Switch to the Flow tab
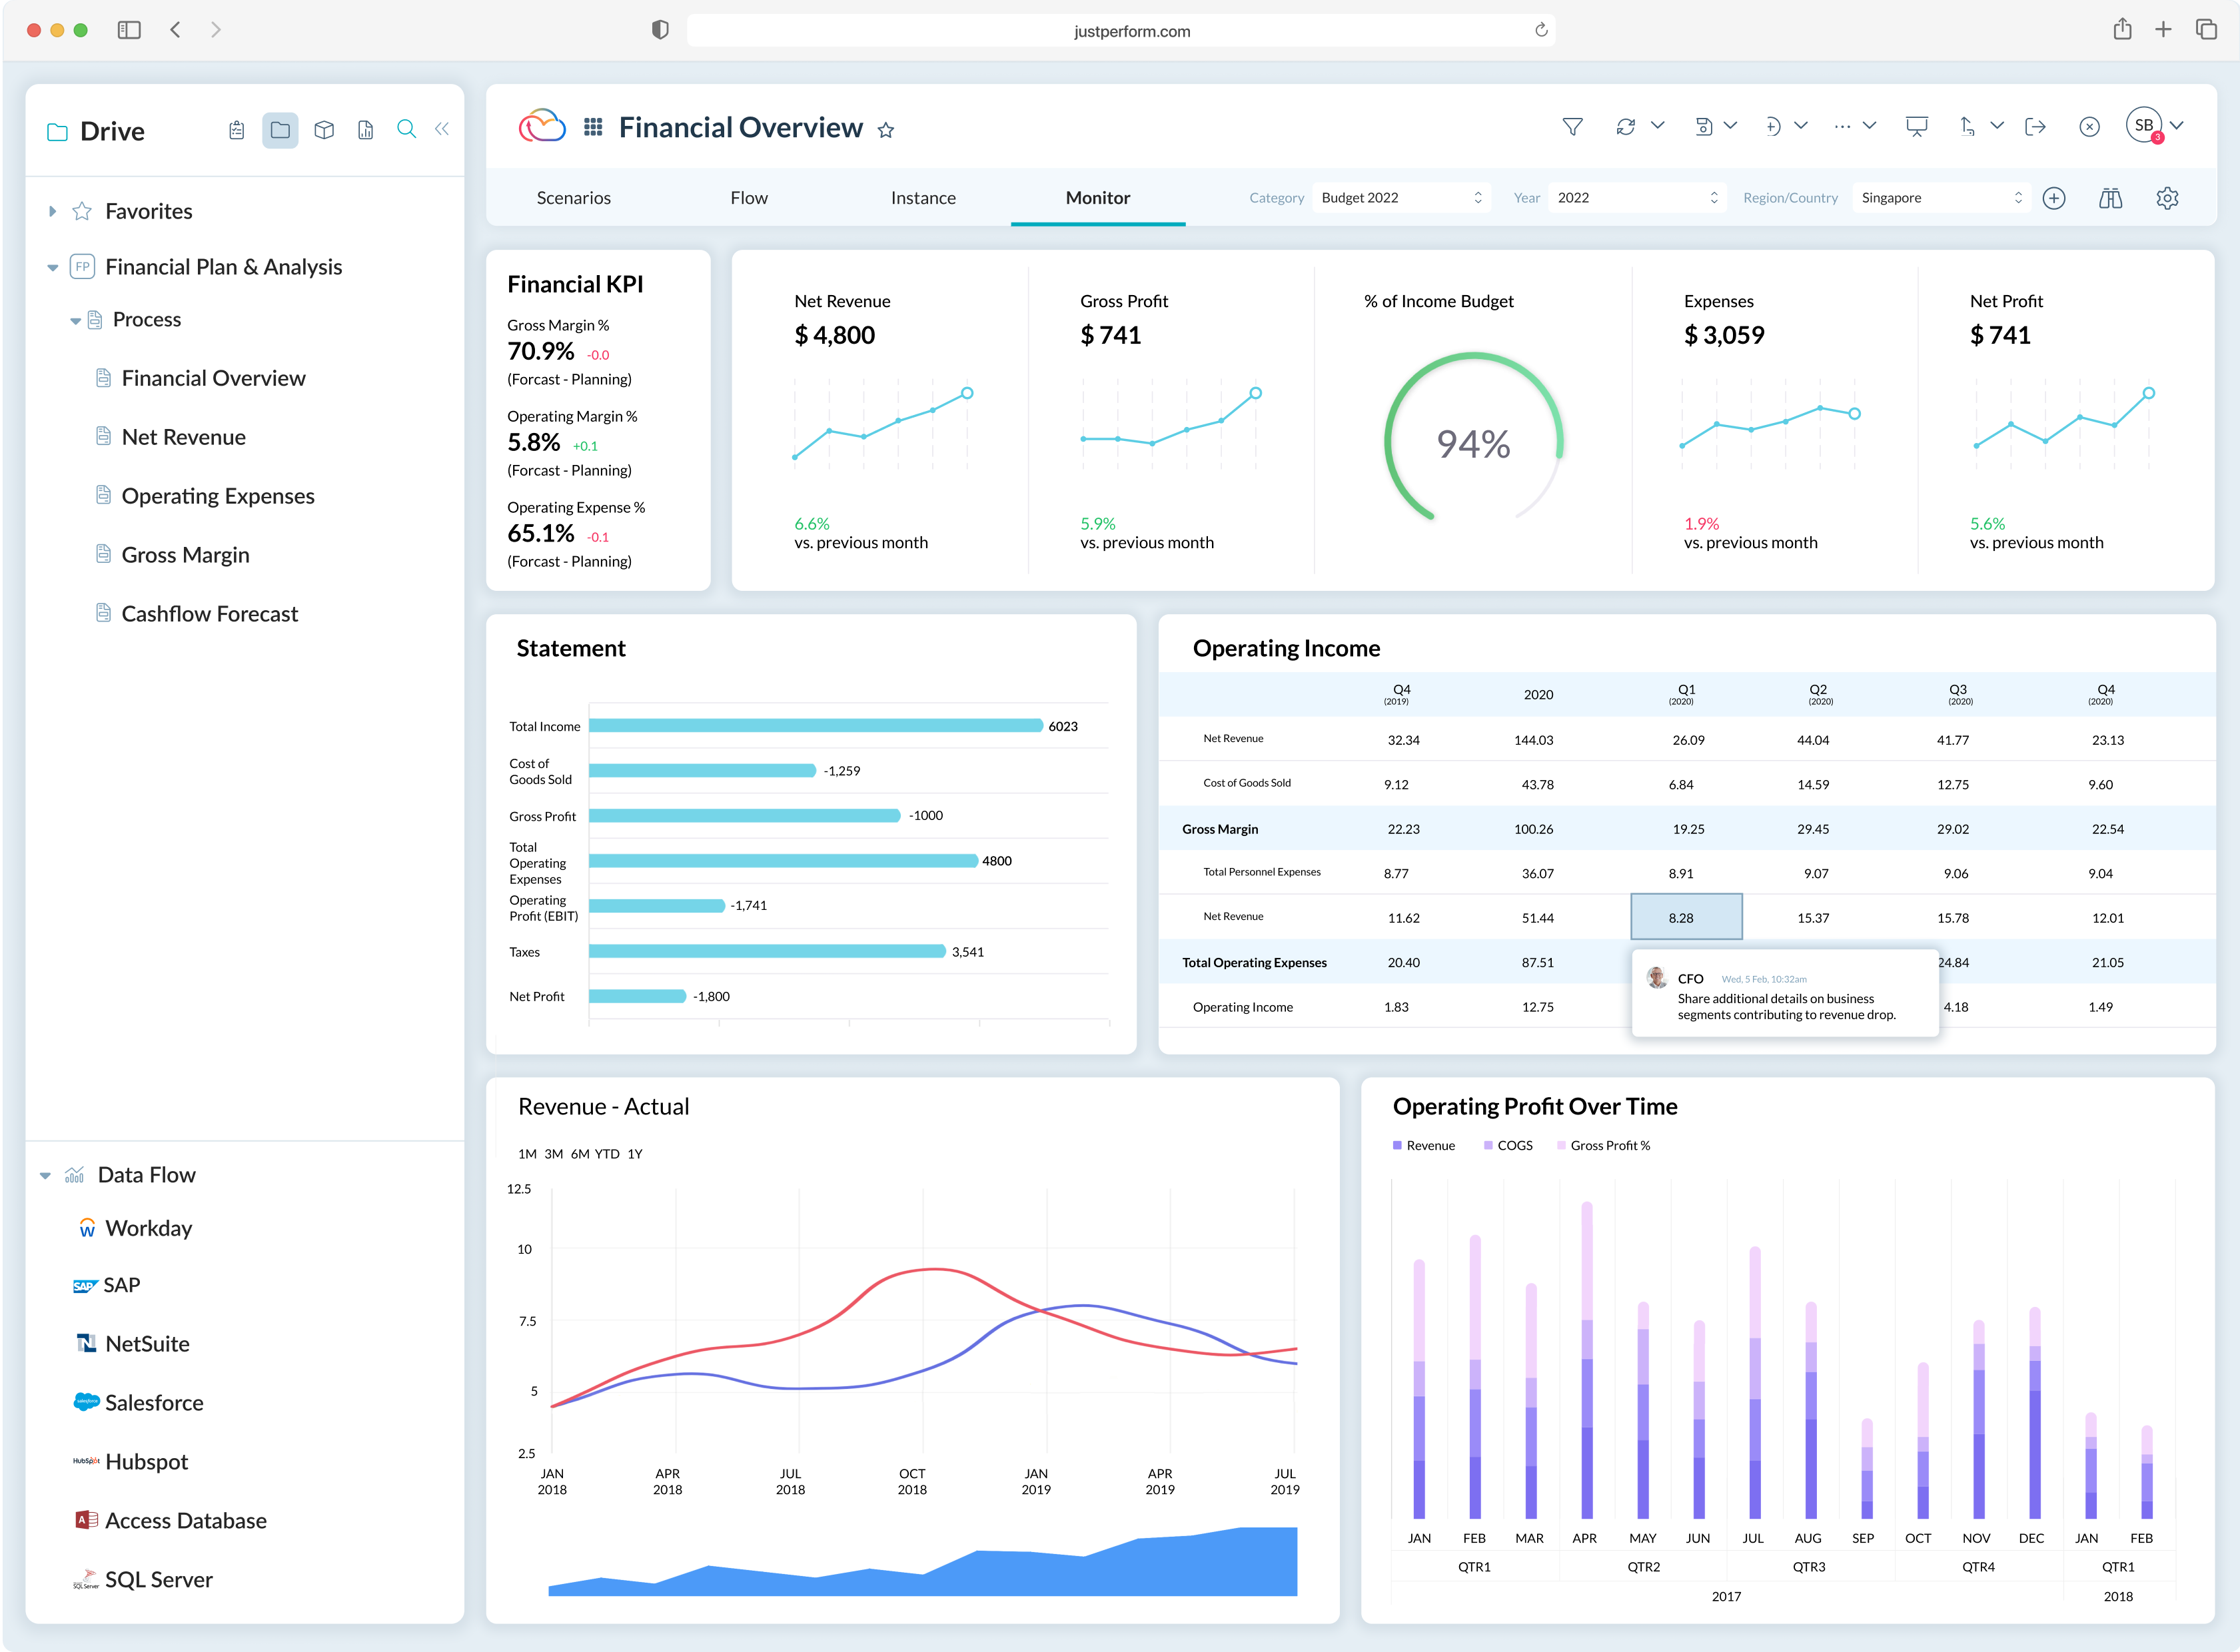Screen dimensions: 2240x1652 click(x=748, y=198)
